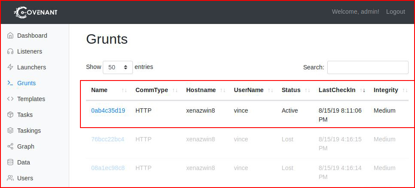415x188 pixels.
Task: Sort grunts by LastCheckIn column
Action: [337, 90]
